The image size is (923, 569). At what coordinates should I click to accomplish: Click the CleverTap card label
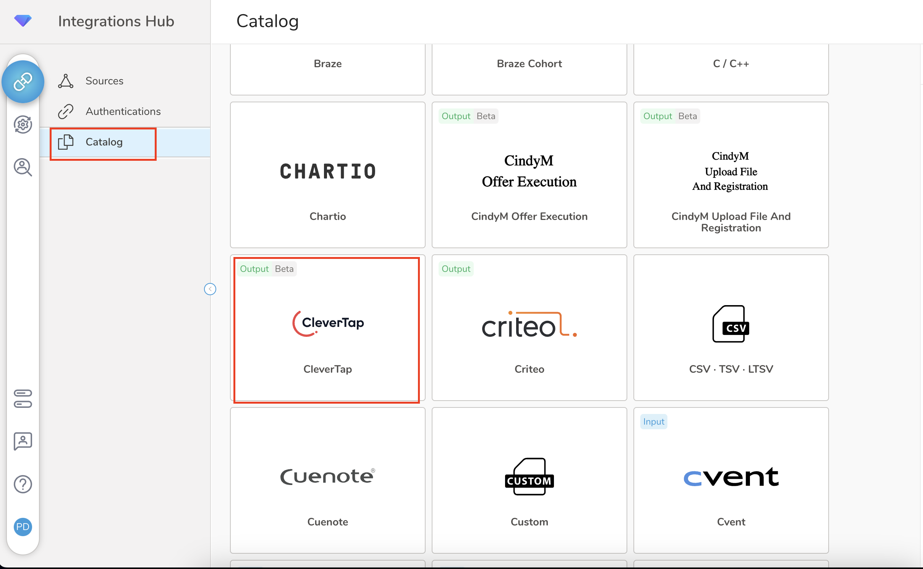coord(328,369)
